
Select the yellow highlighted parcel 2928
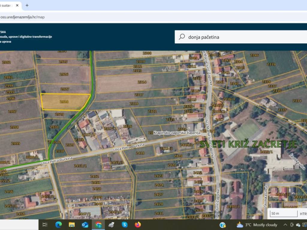point(64,102)
